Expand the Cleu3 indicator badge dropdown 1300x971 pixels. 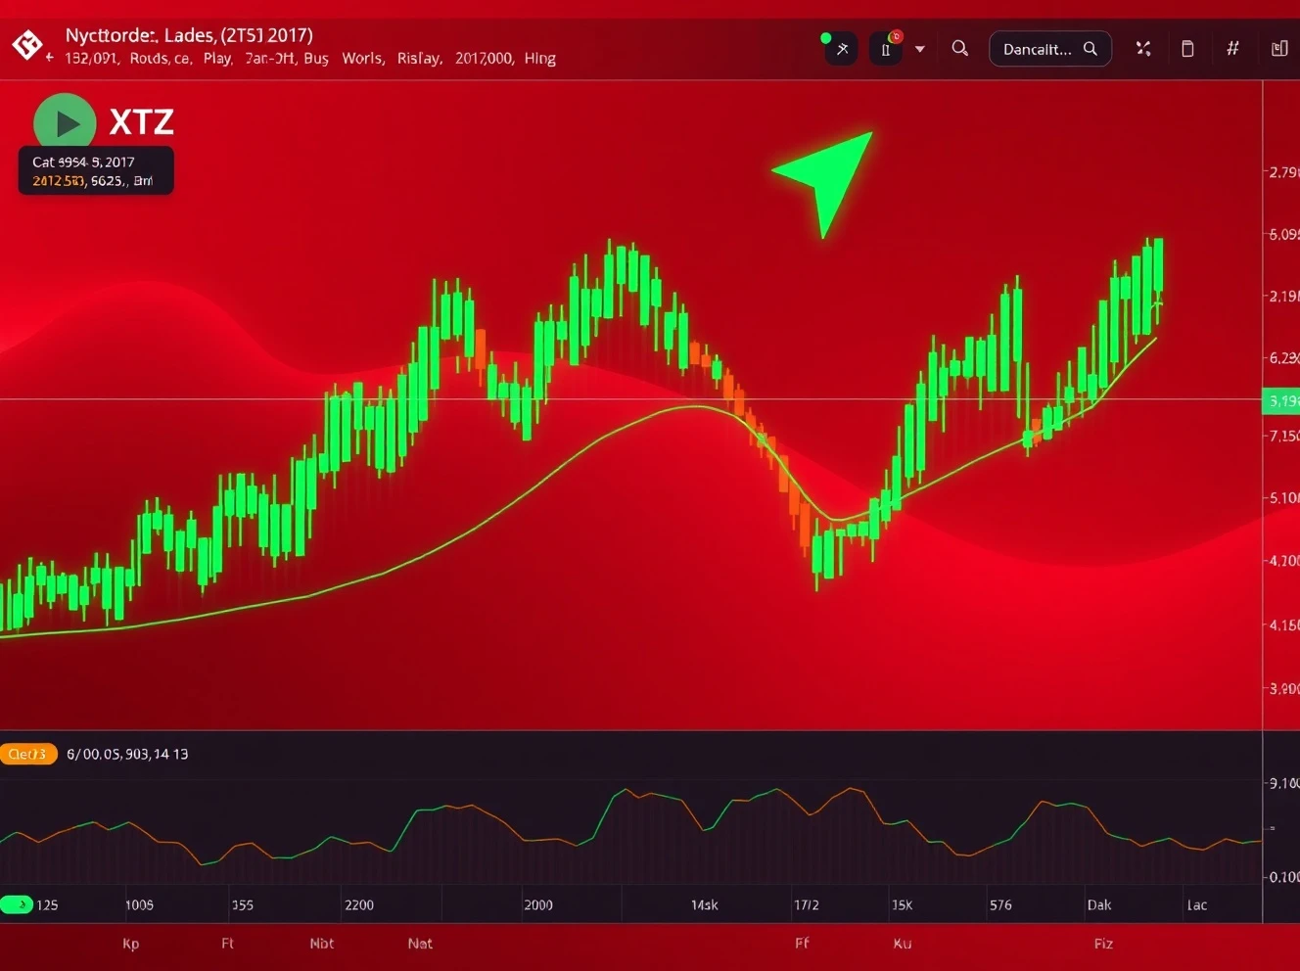tap(29, 754)
